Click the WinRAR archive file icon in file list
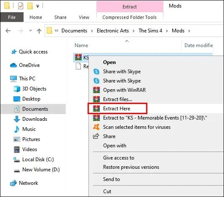The width and height of the screenshot is (224, 197). [78, 57]
